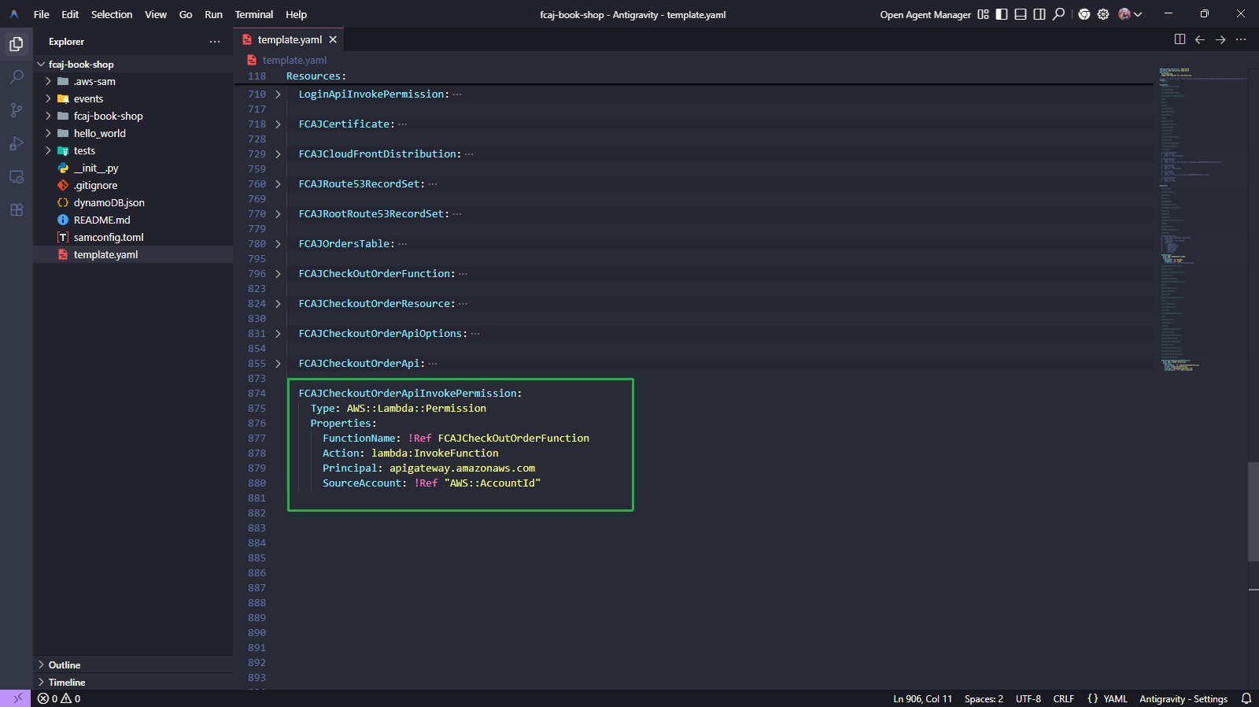Click the editor vertical scrollbar thumb

click(x=1253, y=512)
